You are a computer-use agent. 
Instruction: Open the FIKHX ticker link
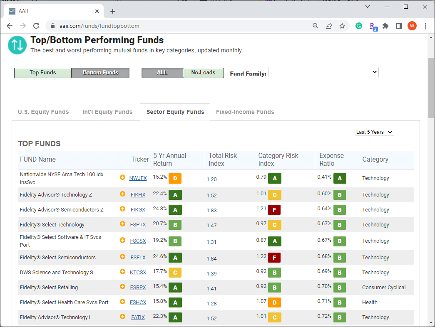[138, 194]
